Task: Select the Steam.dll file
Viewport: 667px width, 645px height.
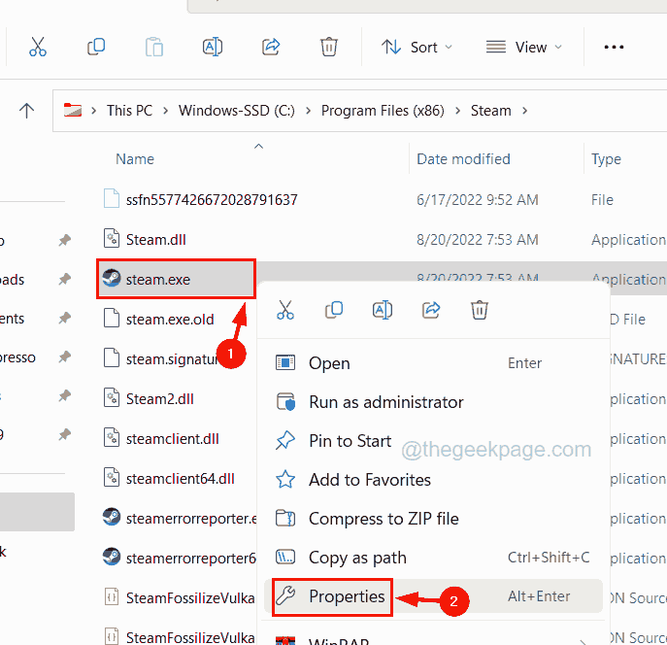Action: click(x=155, y=240)
